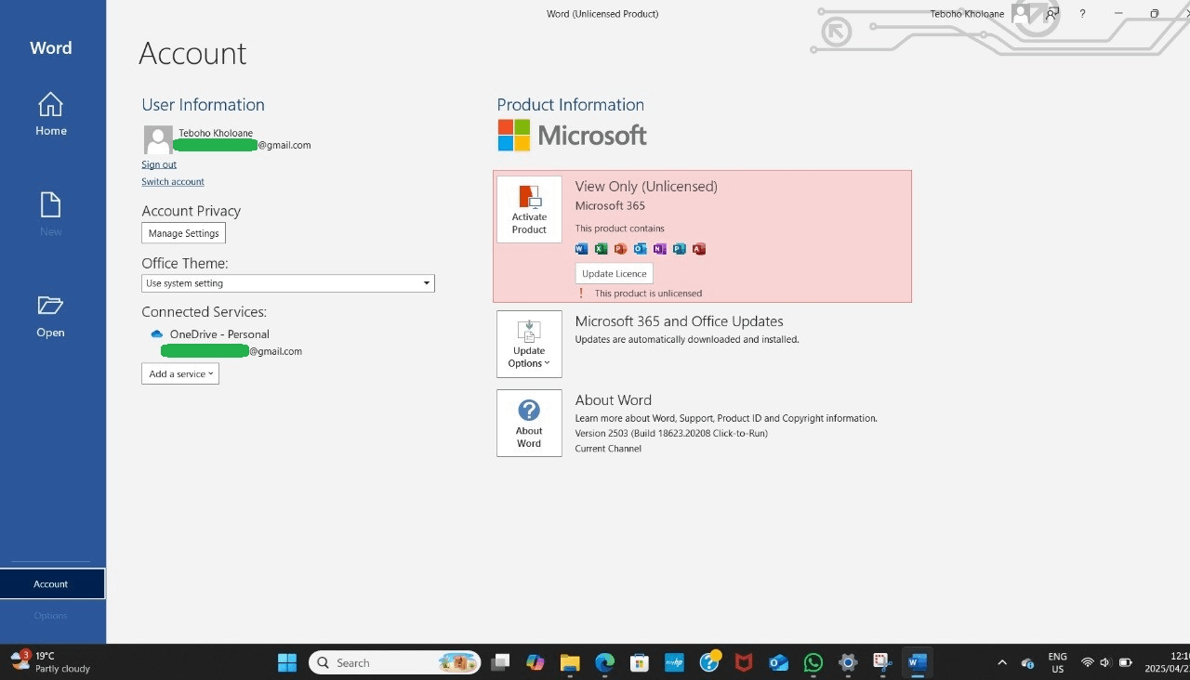Image resolution: width=1190 pixels, height=680 pixels.
Task: Click the Excel app icon under product contents
Action: (x=601, y=248)
